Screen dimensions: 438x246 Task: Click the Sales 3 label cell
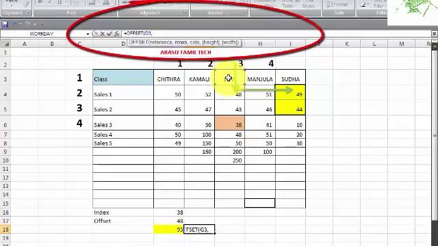(123, 123)
